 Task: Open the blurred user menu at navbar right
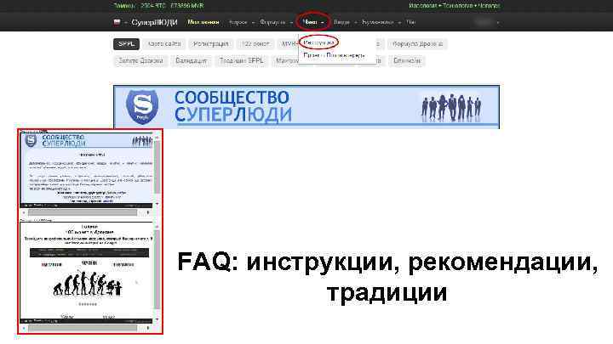487,22
